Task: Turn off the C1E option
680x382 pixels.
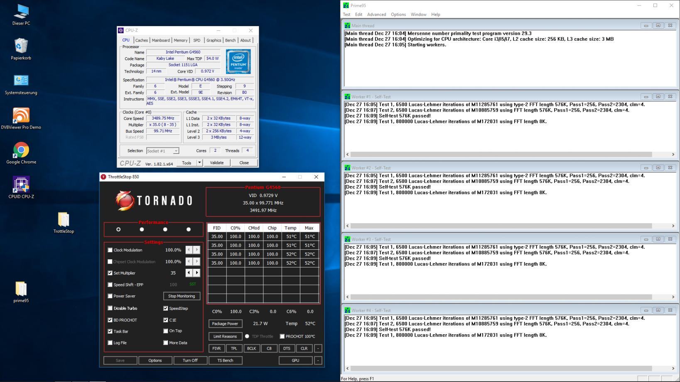Action: click(x=166, y=320)
